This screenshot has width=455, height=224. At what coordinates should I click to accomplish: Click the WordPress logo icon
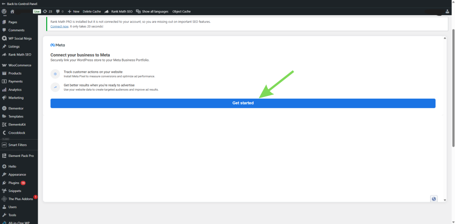click(4, 11)
